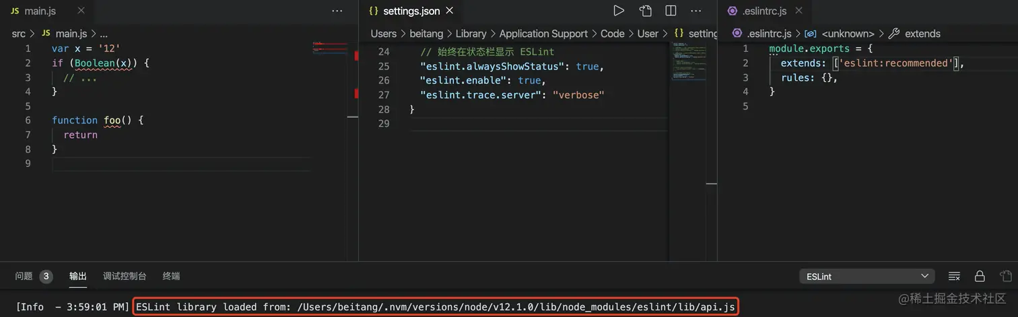The image size is (1018, 317).
Task: Click Open Changes icon in settings.json toolbar
Action: tap(645, 11)
